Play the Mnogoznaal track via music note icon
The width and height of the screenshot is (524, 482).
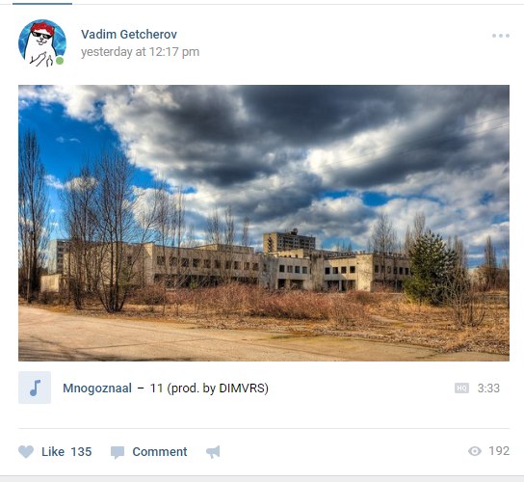35,388
